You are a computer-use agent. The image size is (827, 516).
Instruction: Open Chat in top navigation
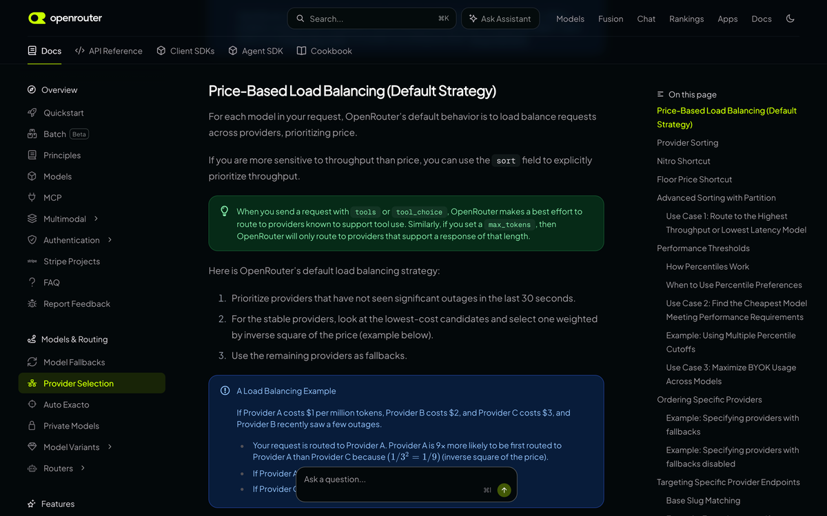[646, 19]
